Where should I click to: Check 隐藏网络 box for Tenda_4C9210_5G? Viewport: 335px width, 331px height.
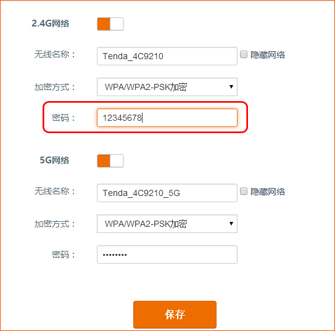[244, 191]
